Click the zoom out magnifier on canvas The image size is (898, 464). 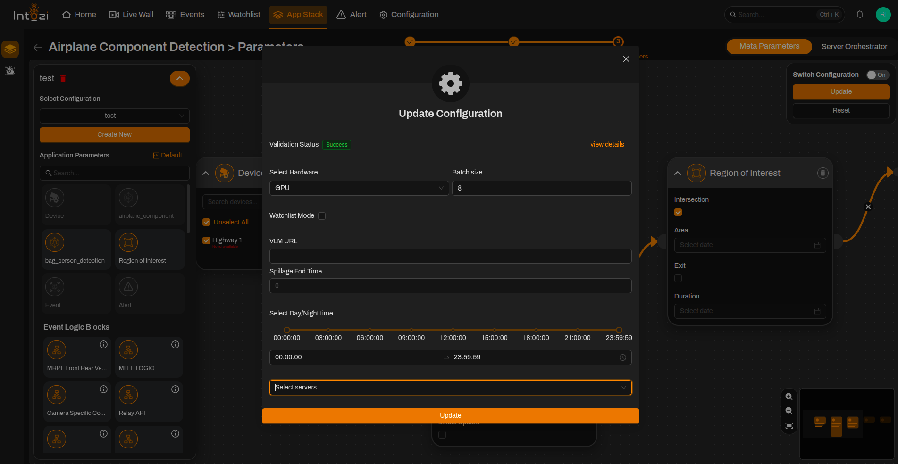(x=789, y=411)
